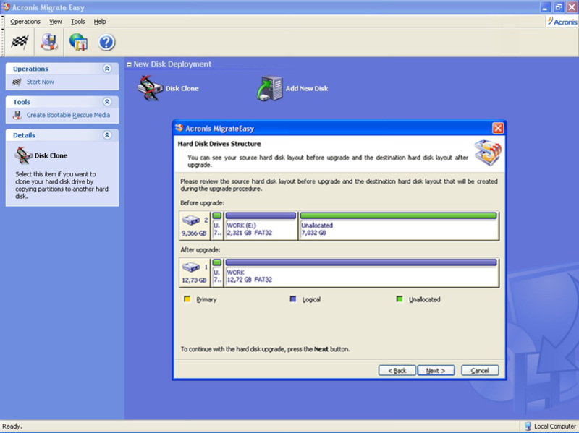Collapse the Details panel

point(107,135)
